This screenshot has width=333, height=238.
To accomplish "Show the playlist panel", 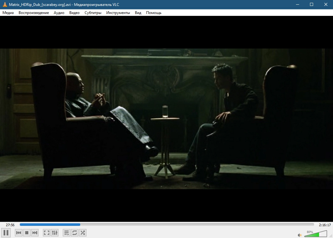I will click(x=67, y=233).
